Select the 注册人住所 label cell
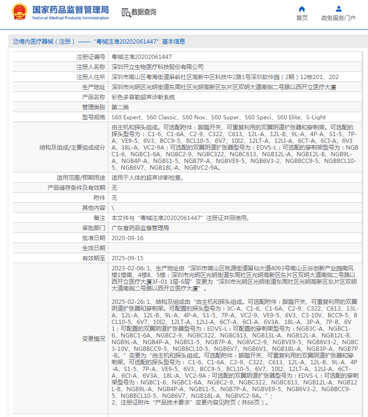Image resolution: width=368 pixels, height=417 pixels. (x=60, y=77)
